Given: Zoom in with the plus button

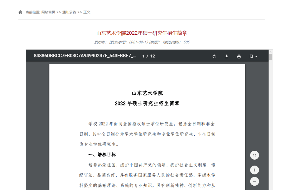Looking at the screenshot, I should click(254, 170).
